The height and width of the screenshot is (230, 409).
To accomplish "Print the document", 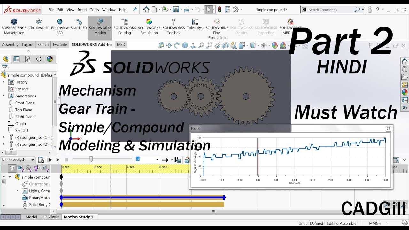I will coord(187,10).
